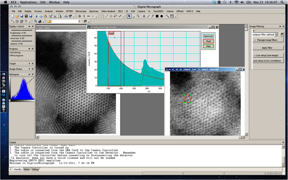Create a new document with toolbar icon

(x=13, y=17)
